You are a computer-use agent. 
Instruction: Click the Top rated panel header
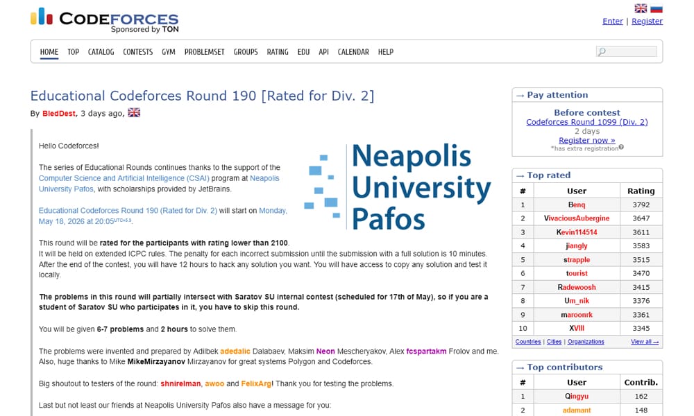coord(587,175)
